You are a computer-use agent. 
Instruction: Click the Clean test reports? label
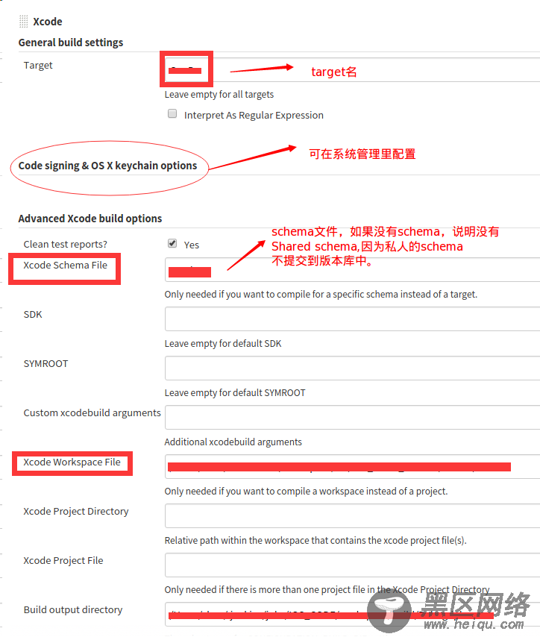(66, 244)
